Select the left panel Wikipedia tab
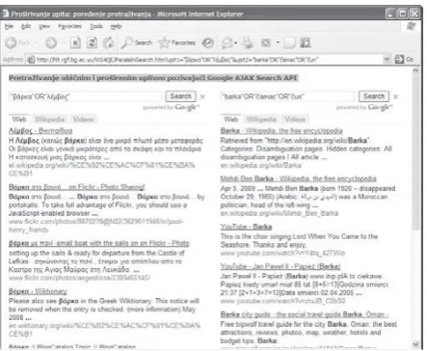427x351 pixels. 49,120
